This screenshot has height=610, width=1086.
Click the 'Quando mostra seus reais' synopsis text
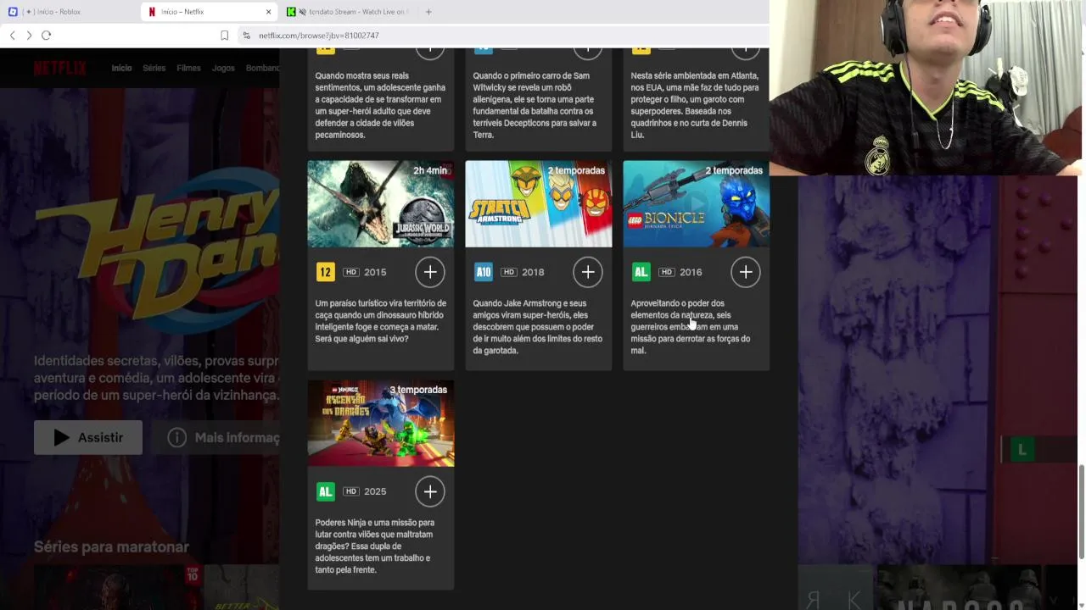[380, 105]
